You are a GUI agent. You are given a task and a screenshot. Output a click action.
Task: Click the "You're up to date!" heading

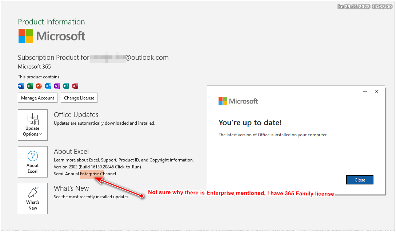250,123
